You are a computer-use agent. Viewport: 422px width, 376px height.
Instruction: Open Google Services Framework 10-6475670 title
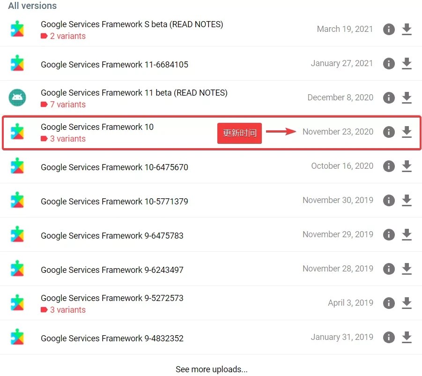tap(114, 167)
